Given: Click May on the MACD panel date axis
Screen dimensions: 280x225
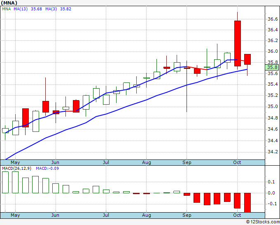Looking at the screenshot, I should [x=15, y=215].
